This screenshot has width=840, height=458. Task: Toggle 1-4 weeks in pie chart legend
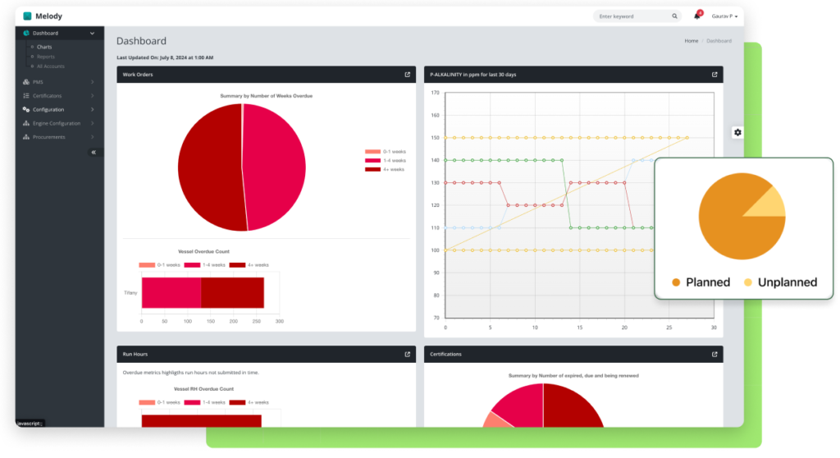[386, 160]
